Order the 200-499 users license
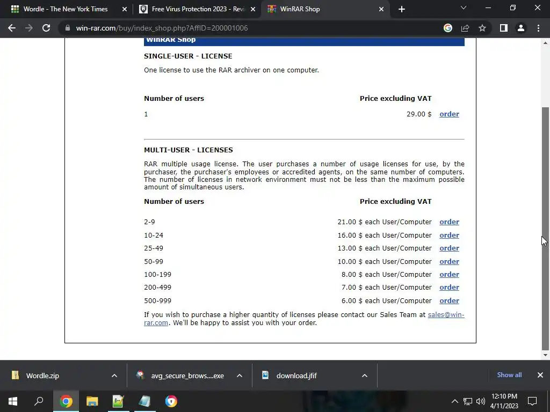 (449, 288)
